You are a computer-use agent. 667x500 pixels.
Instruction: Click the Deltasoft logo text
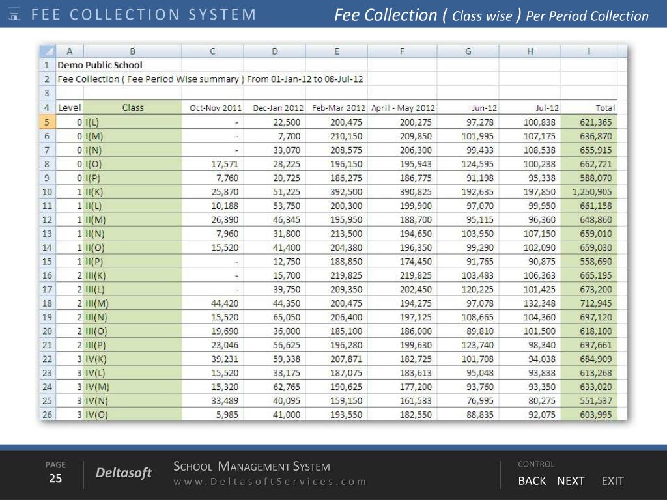click(x=123, y=473)
